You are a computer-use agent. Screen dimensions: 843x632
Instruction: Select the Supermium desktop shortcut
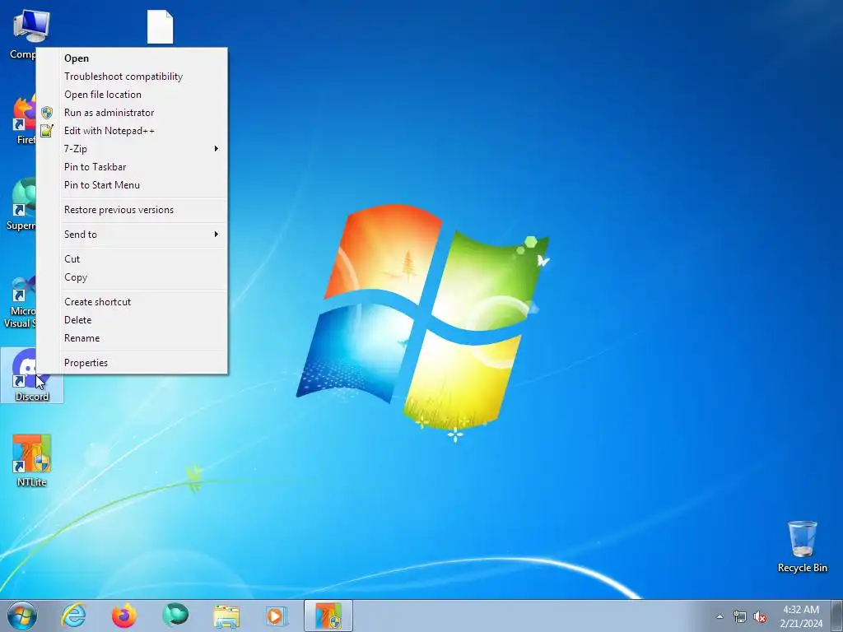(x=21, y=205)
